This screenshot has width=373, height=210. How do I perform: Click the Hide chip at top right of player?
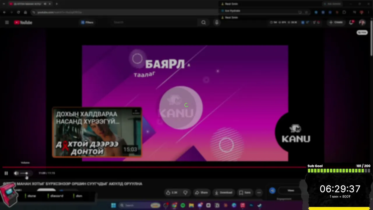point(362,32)
